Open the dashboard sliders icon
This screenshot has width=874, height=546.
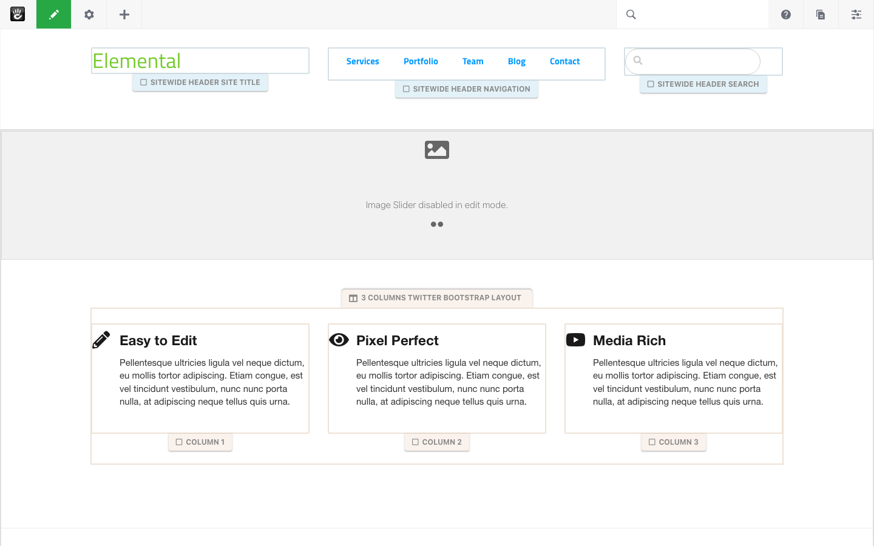pyautogui.click(x=856, y=15)
